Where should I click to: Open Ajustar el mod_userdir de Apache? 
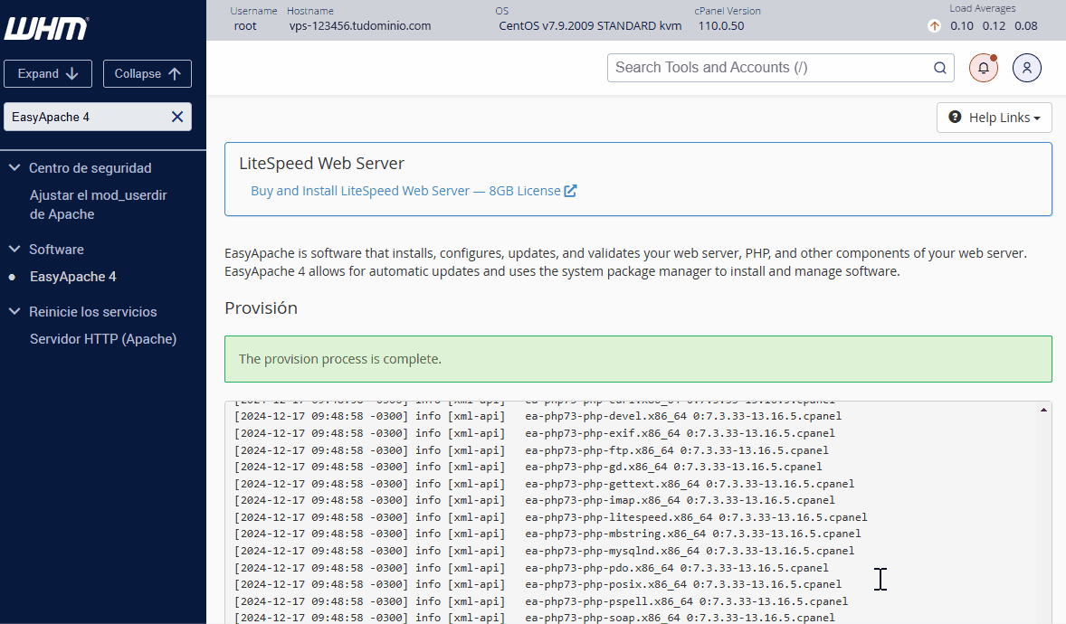98,204
